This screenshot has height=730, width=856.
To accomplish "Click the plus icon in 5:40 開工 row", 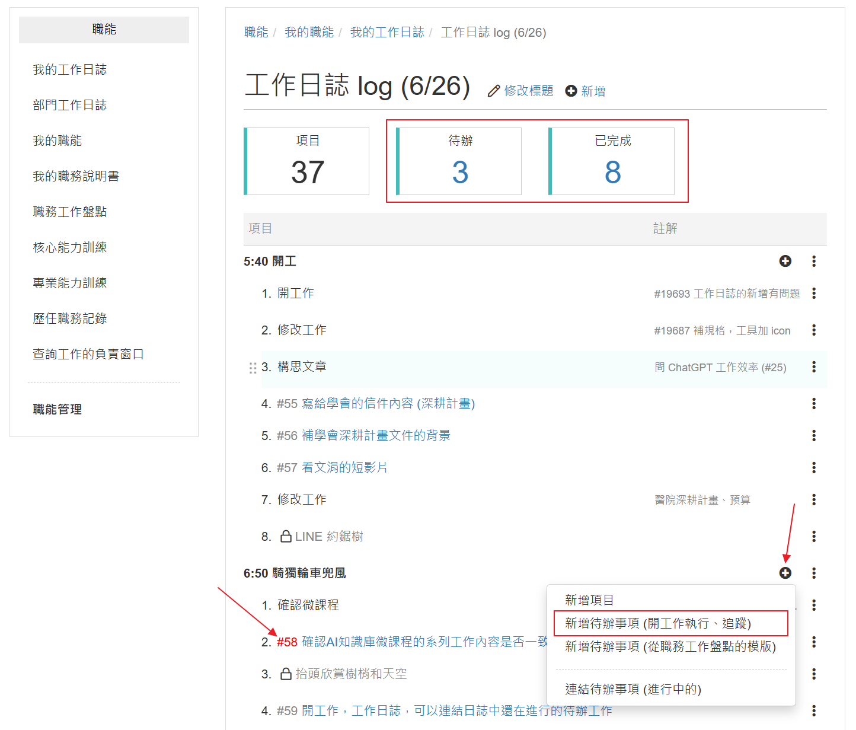I will click(785, 261).
